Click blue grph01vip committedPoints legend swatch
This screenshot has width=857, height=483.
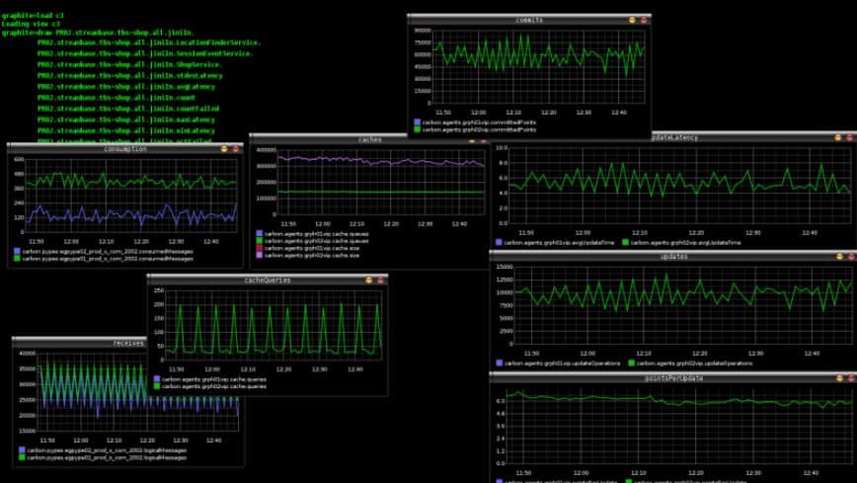pos(417,121)
